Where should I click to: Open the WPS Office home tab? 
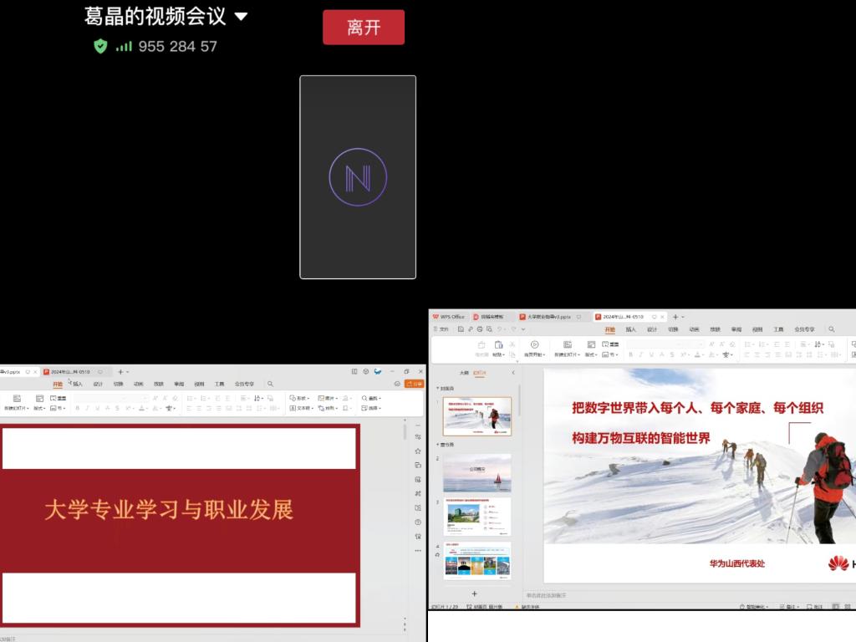coord(448,317)
